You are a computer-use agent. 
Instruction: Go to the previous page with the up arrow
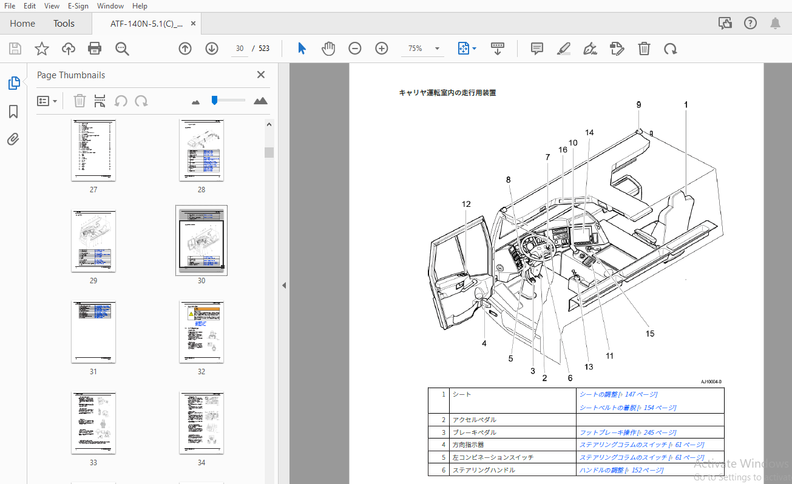[185, 49]
